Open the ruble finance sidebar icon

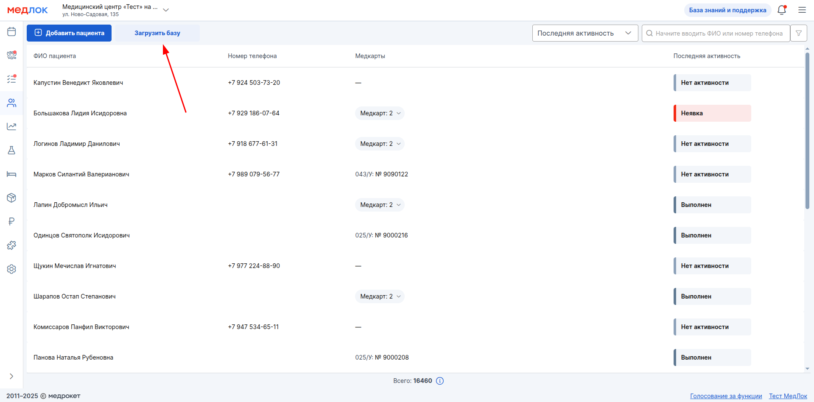[11, 221]
